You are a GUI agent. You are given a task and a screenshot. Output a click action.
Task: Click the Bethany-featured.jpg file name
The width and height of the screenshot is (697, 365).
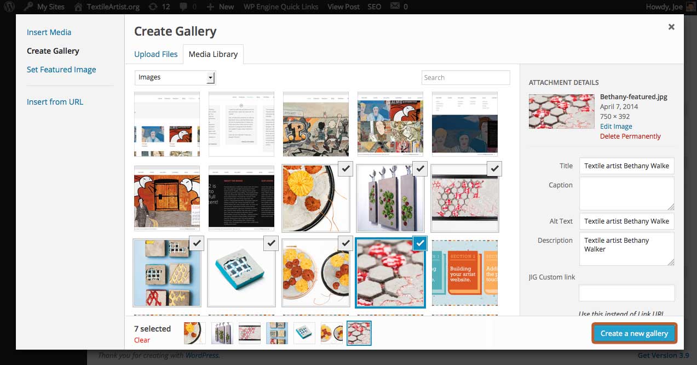pyautogui.click(x=633, y=97)
